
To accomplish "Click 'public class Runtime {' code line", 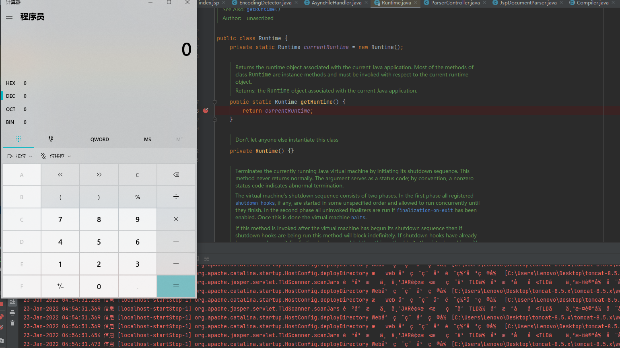I will (x=252, y=38).
